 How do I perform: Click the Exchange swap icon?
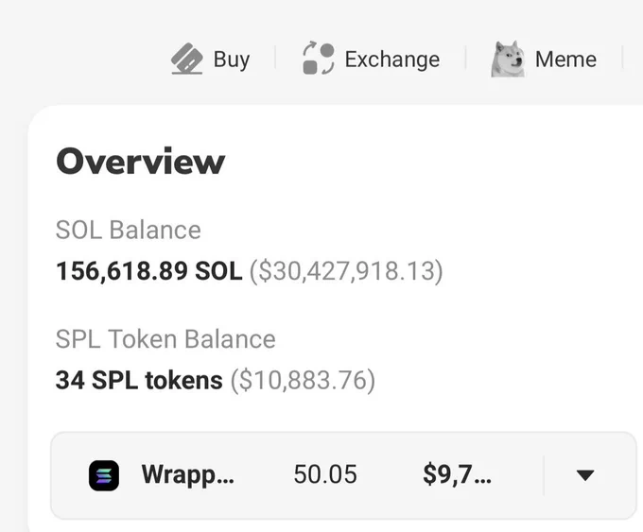coord(319,59)
